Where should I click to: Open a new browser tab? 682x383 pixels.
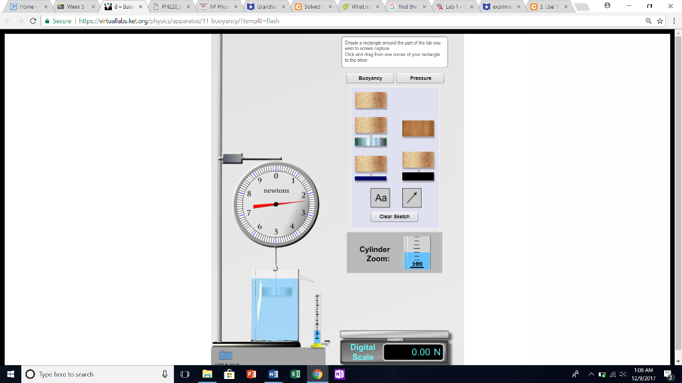click(x=581, y=7)
